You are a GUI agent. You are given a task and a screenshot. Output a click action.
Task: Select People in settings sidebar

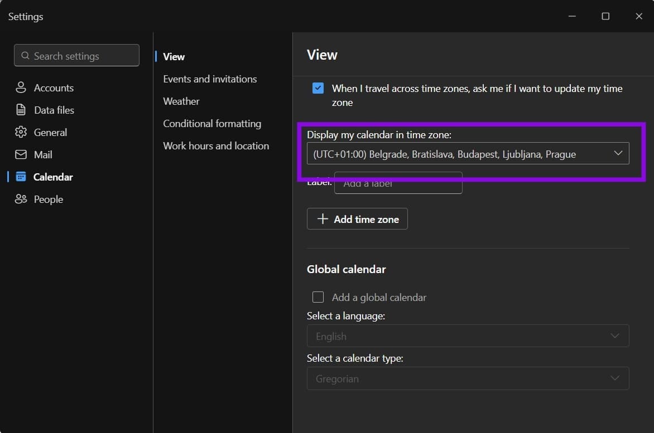(x=48, y=200)
